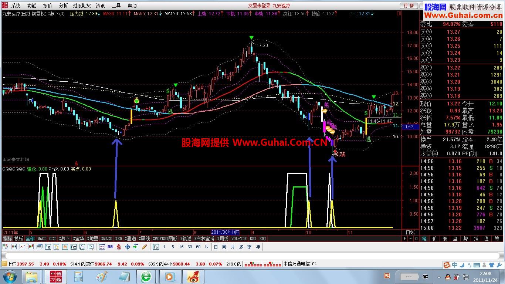505x284 pixels.
Task: Open the 港股期货 menu
Action: click(x=82, y=6)
